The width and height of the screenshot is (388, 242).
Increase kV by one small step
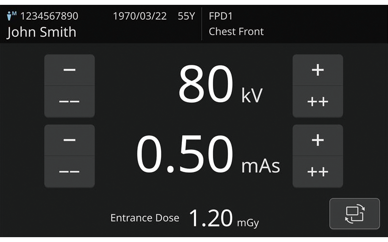(318, 70)
